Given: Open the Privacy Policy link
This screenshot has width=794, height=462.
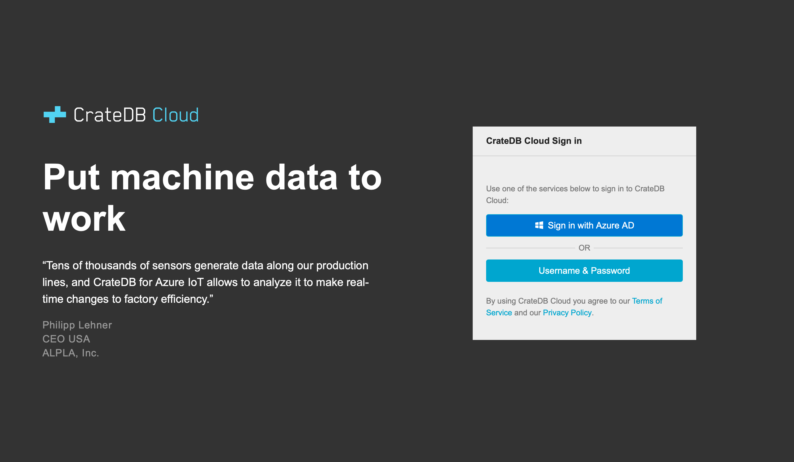Looking at the screenshot, I should [x=567, y=313].
